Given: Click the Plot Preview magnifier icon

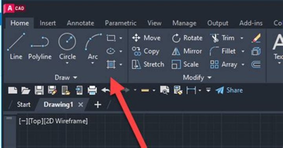Looking at the screenshot, I should pyautogui.click(x=165, y=90).
